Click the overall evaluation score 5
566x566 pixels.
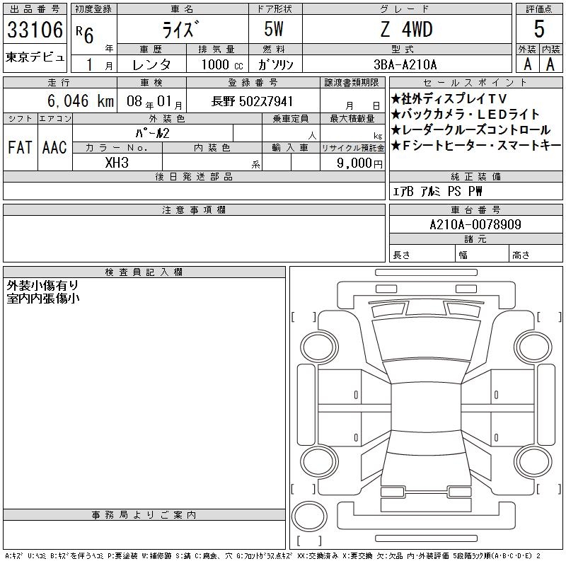coord(539,29)
